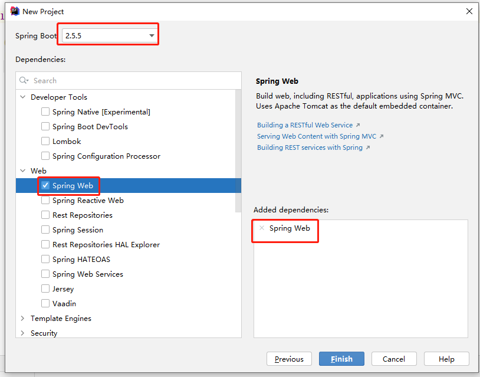Click the Security group label
The width and height of the screenshot is (480, 377).
[x=44, y=333]
